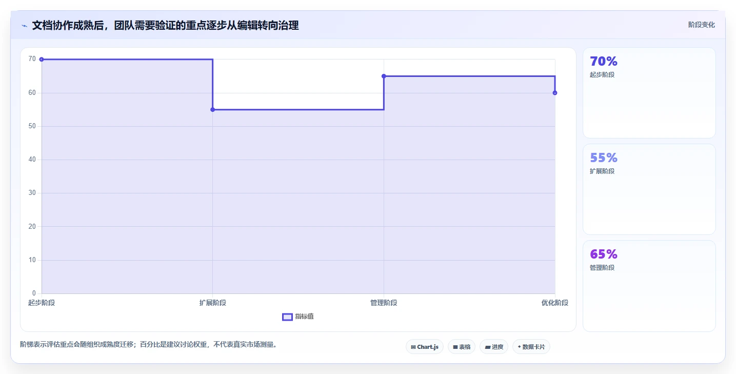Viewport: 736px width, 374px height.
Task: Click the 扩展阶段 x-axis label
Action: pyautogui.click(x=213, y=303)
